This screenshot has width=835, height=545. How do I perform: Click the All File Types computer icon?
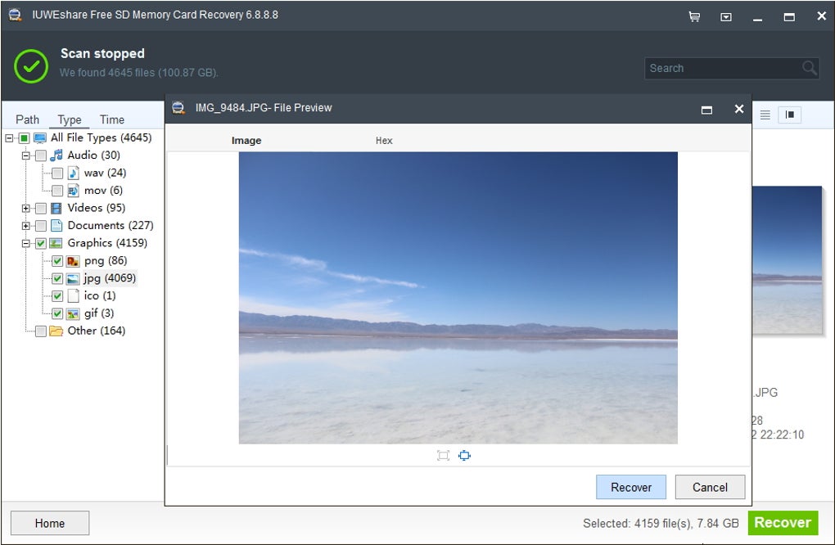(x=40, y=138)
